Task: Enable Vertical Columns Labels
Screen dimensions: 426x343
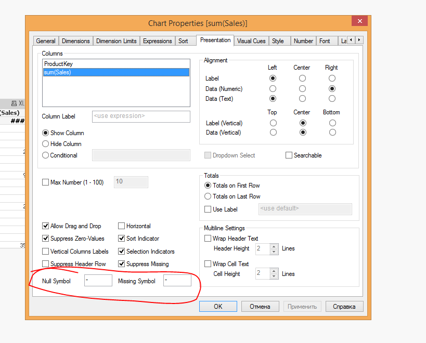Action: pyautogui.click(x=46, y=252)
